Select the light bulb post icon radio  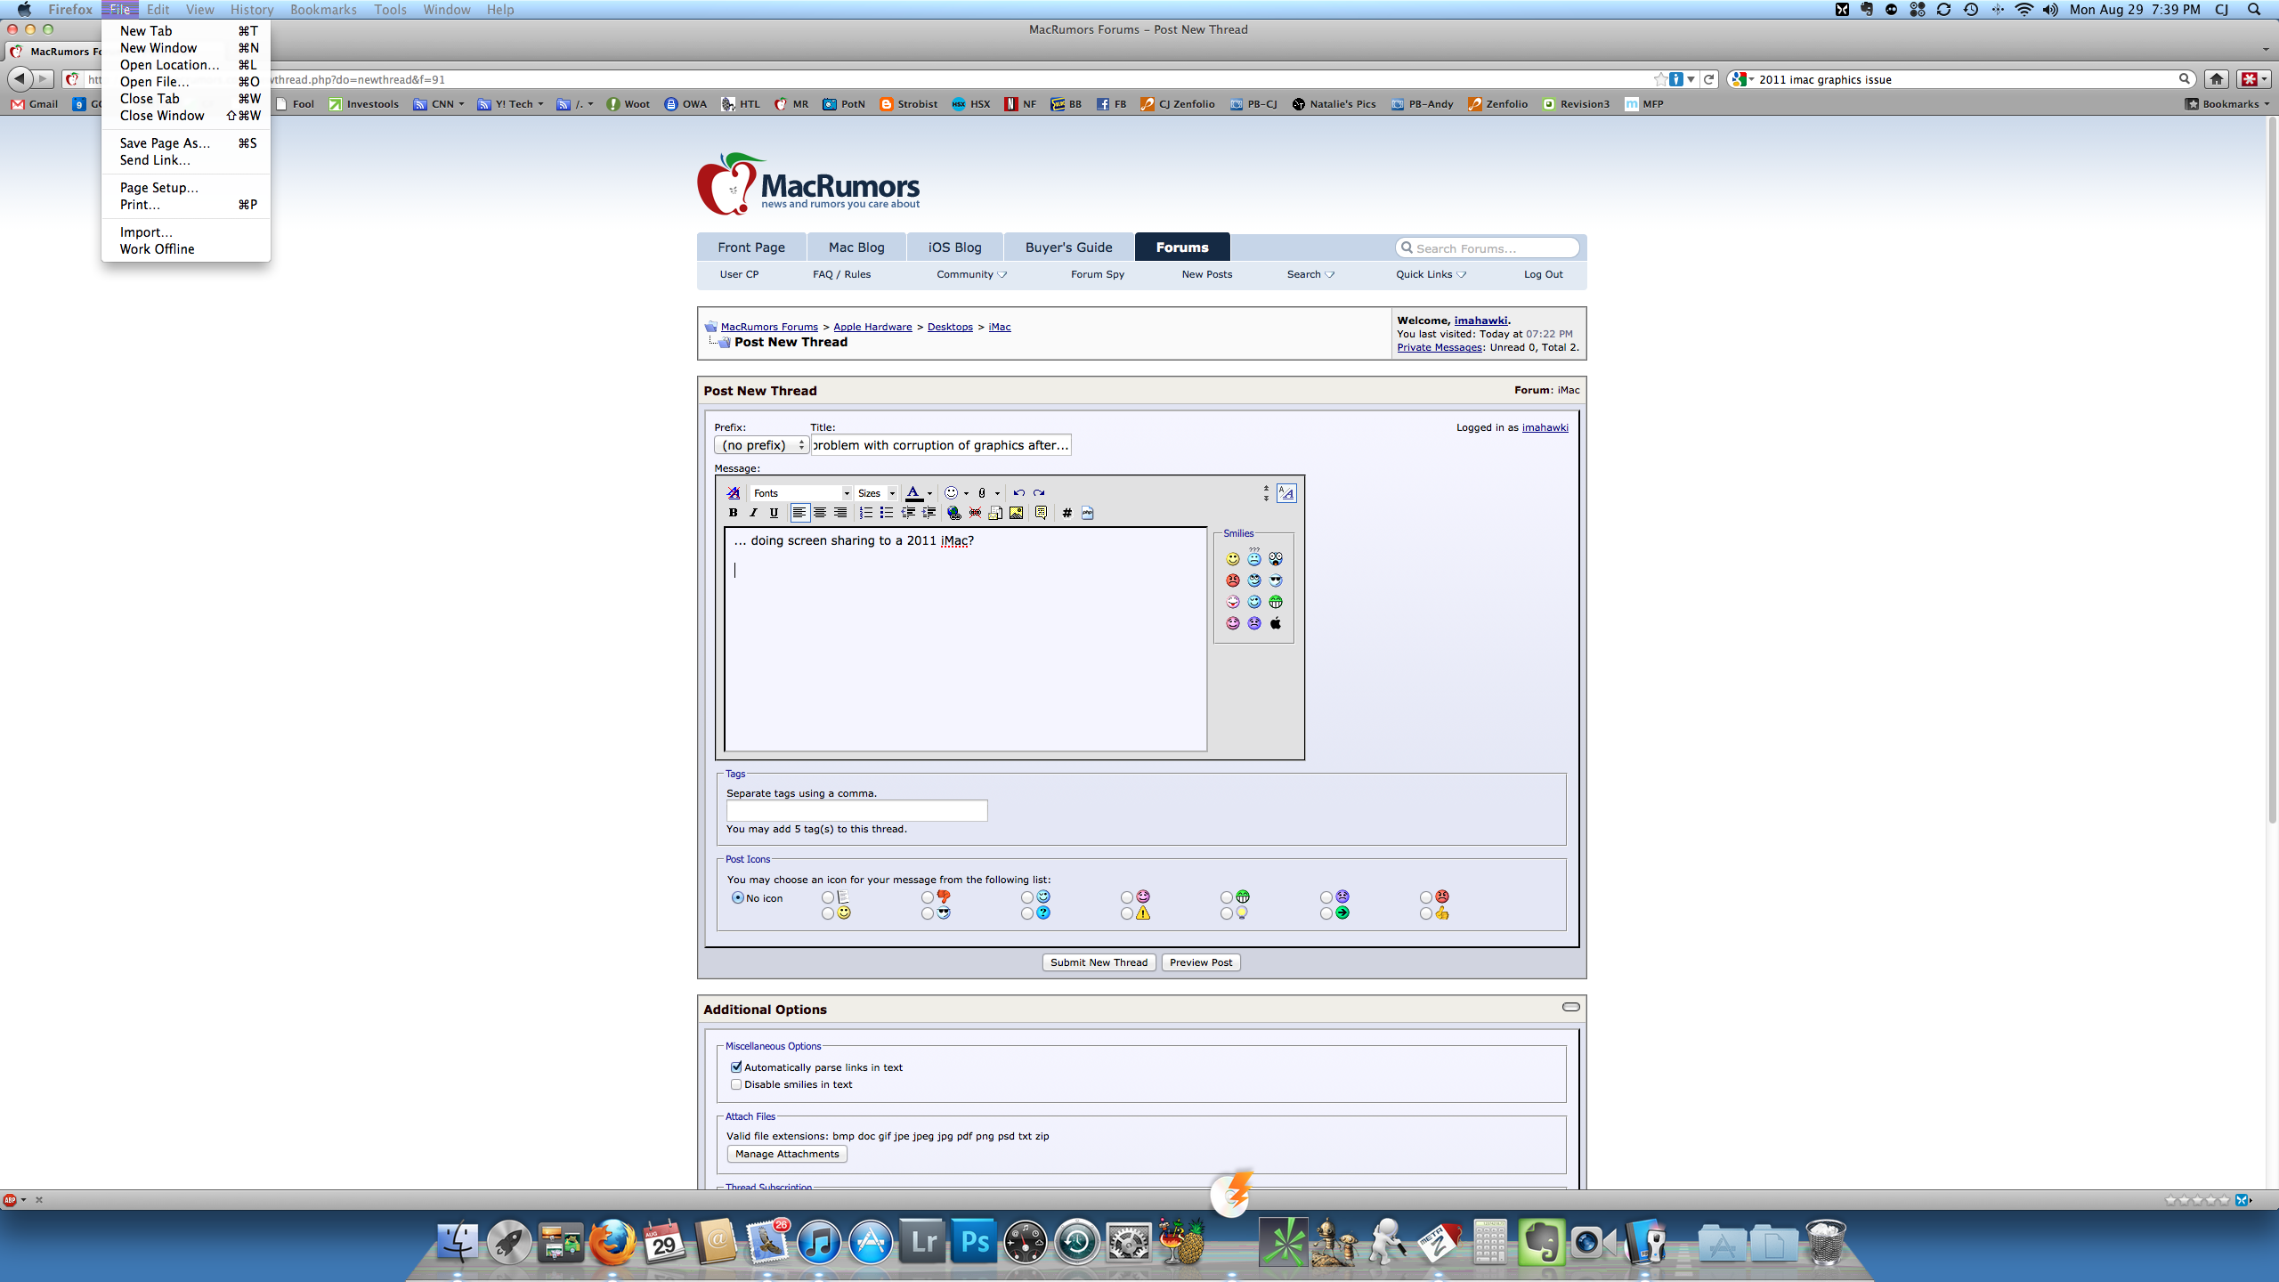[1227, 913]
